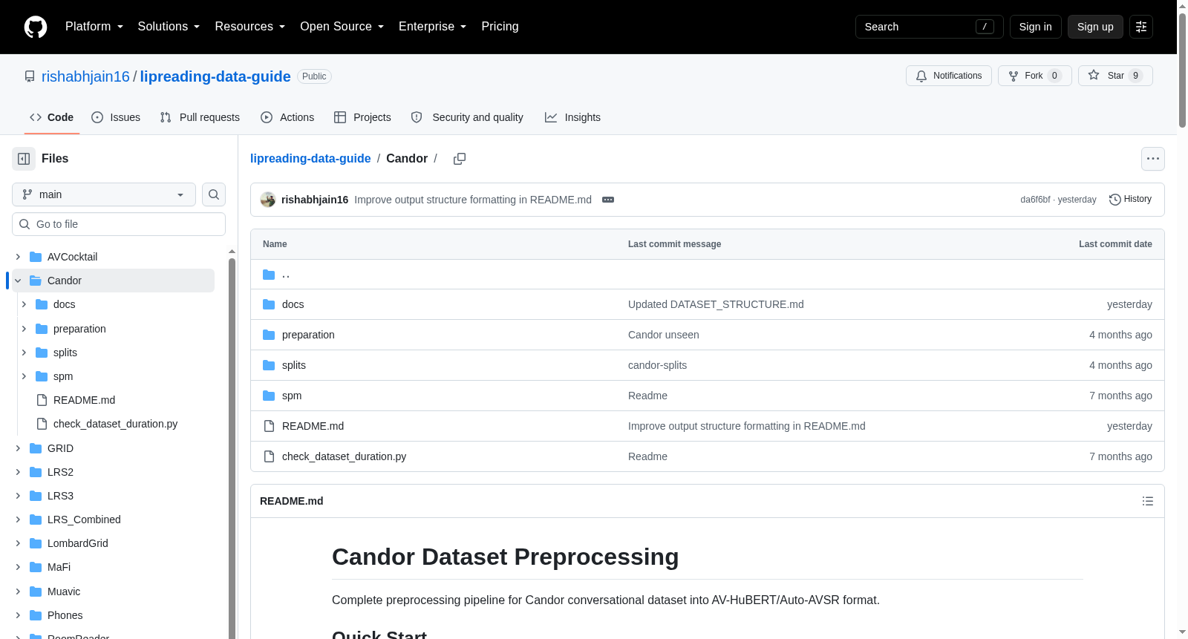Viewport: 1188px width, 639px height.
Task: Expand the spm subfolder chevron in tree
Action: pos(24,376)
